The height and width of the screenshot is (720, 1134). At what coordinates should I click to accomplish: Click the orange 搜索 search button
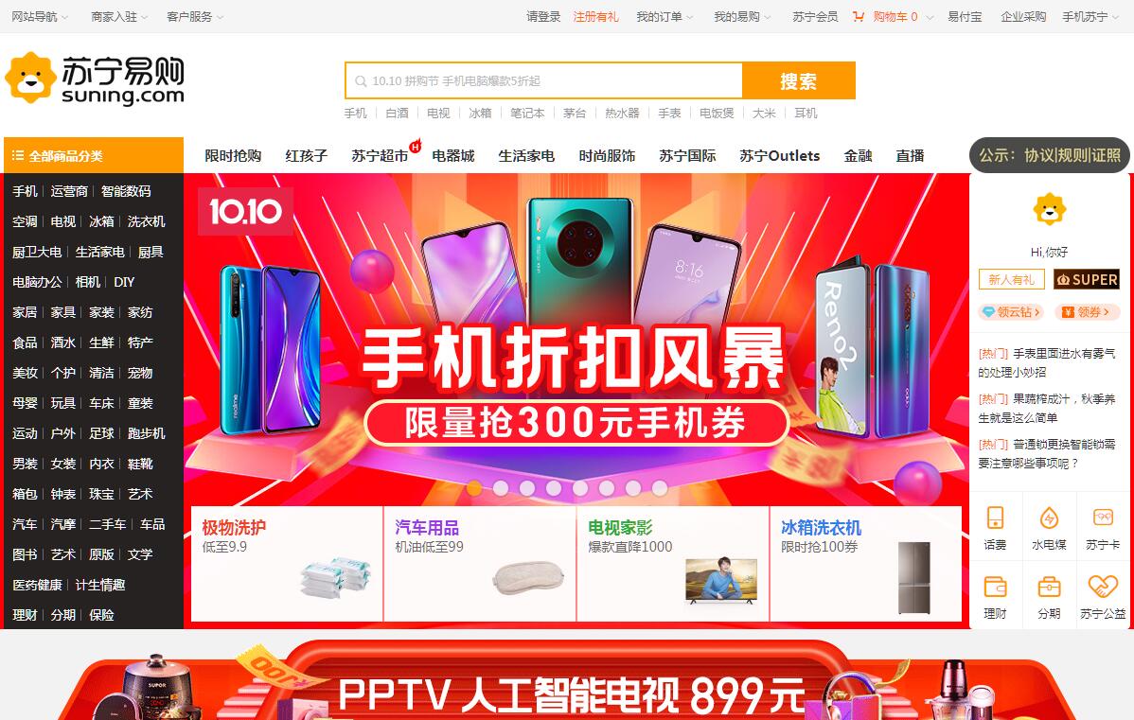pyautogui.click(x=798, y=81)
